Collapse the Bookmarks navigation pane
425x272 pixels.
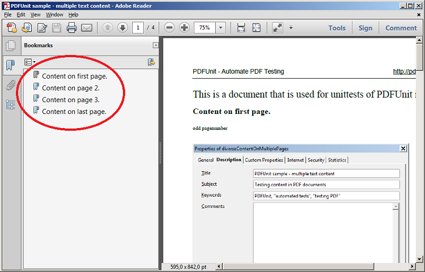[x=155, y=45]
